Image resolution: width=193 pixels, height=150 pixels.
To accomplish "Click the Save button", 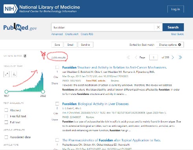I will pos(57,44).
